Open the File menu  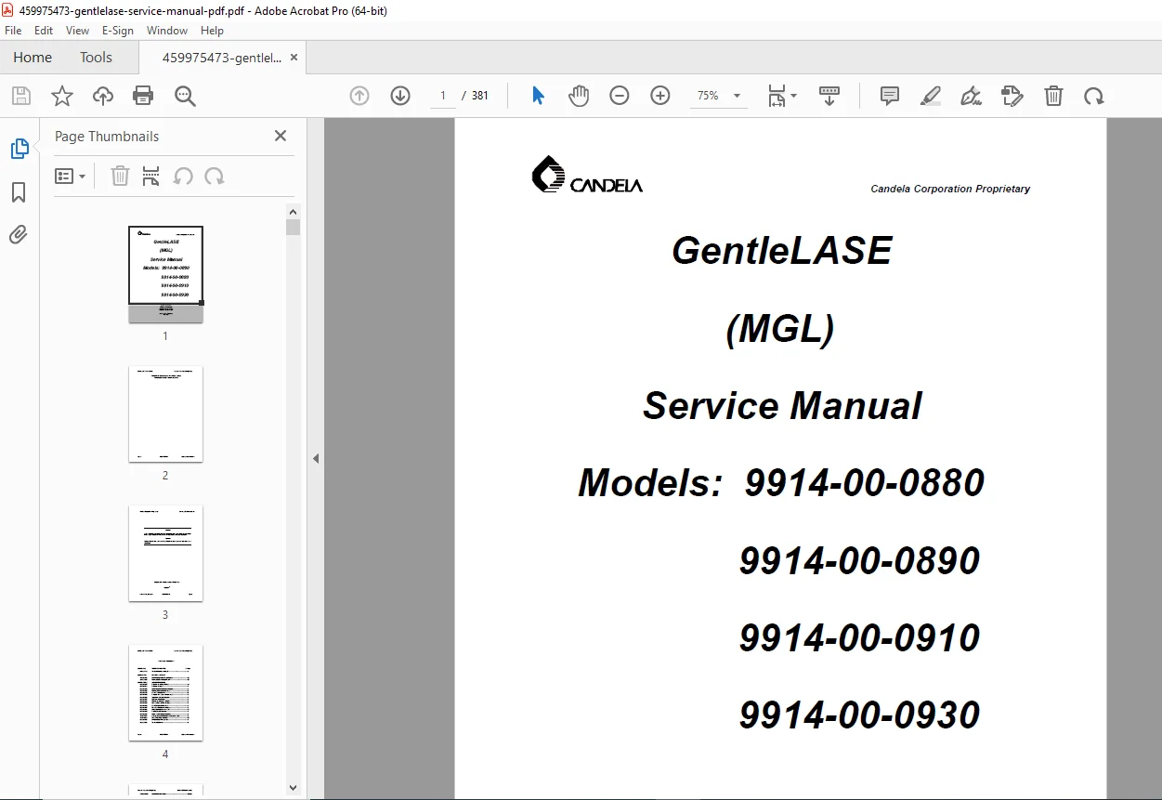13,31
